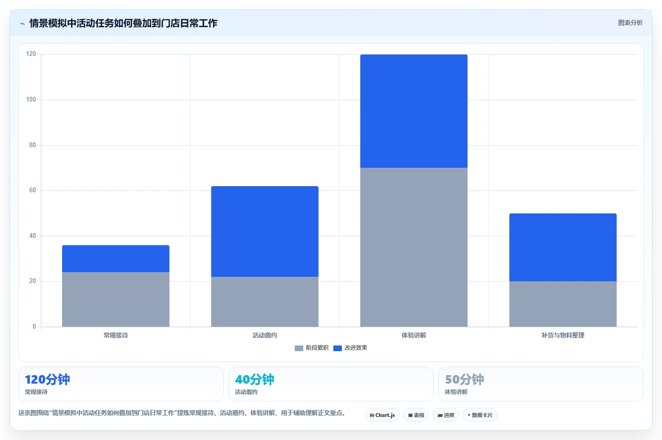
Task: Open the 120分钟 常规接待 stat card
Action: pyautogui.click(x=121, y=384)
